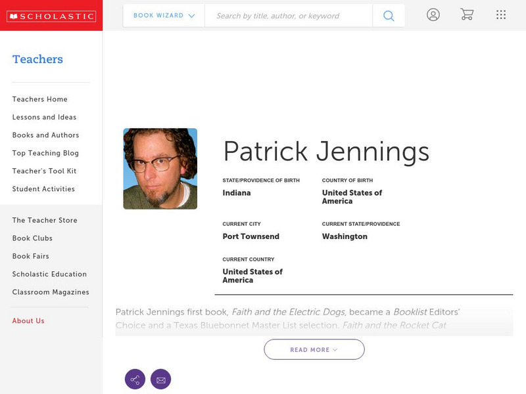
Task: Open the apps grid menu
Action: tap(501, 15)
